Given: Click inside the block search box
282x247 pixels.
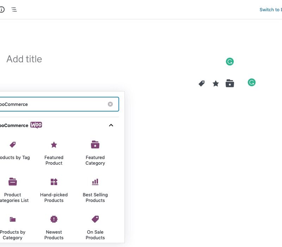Looking at the screenshot, I should (x=53, y=104).
